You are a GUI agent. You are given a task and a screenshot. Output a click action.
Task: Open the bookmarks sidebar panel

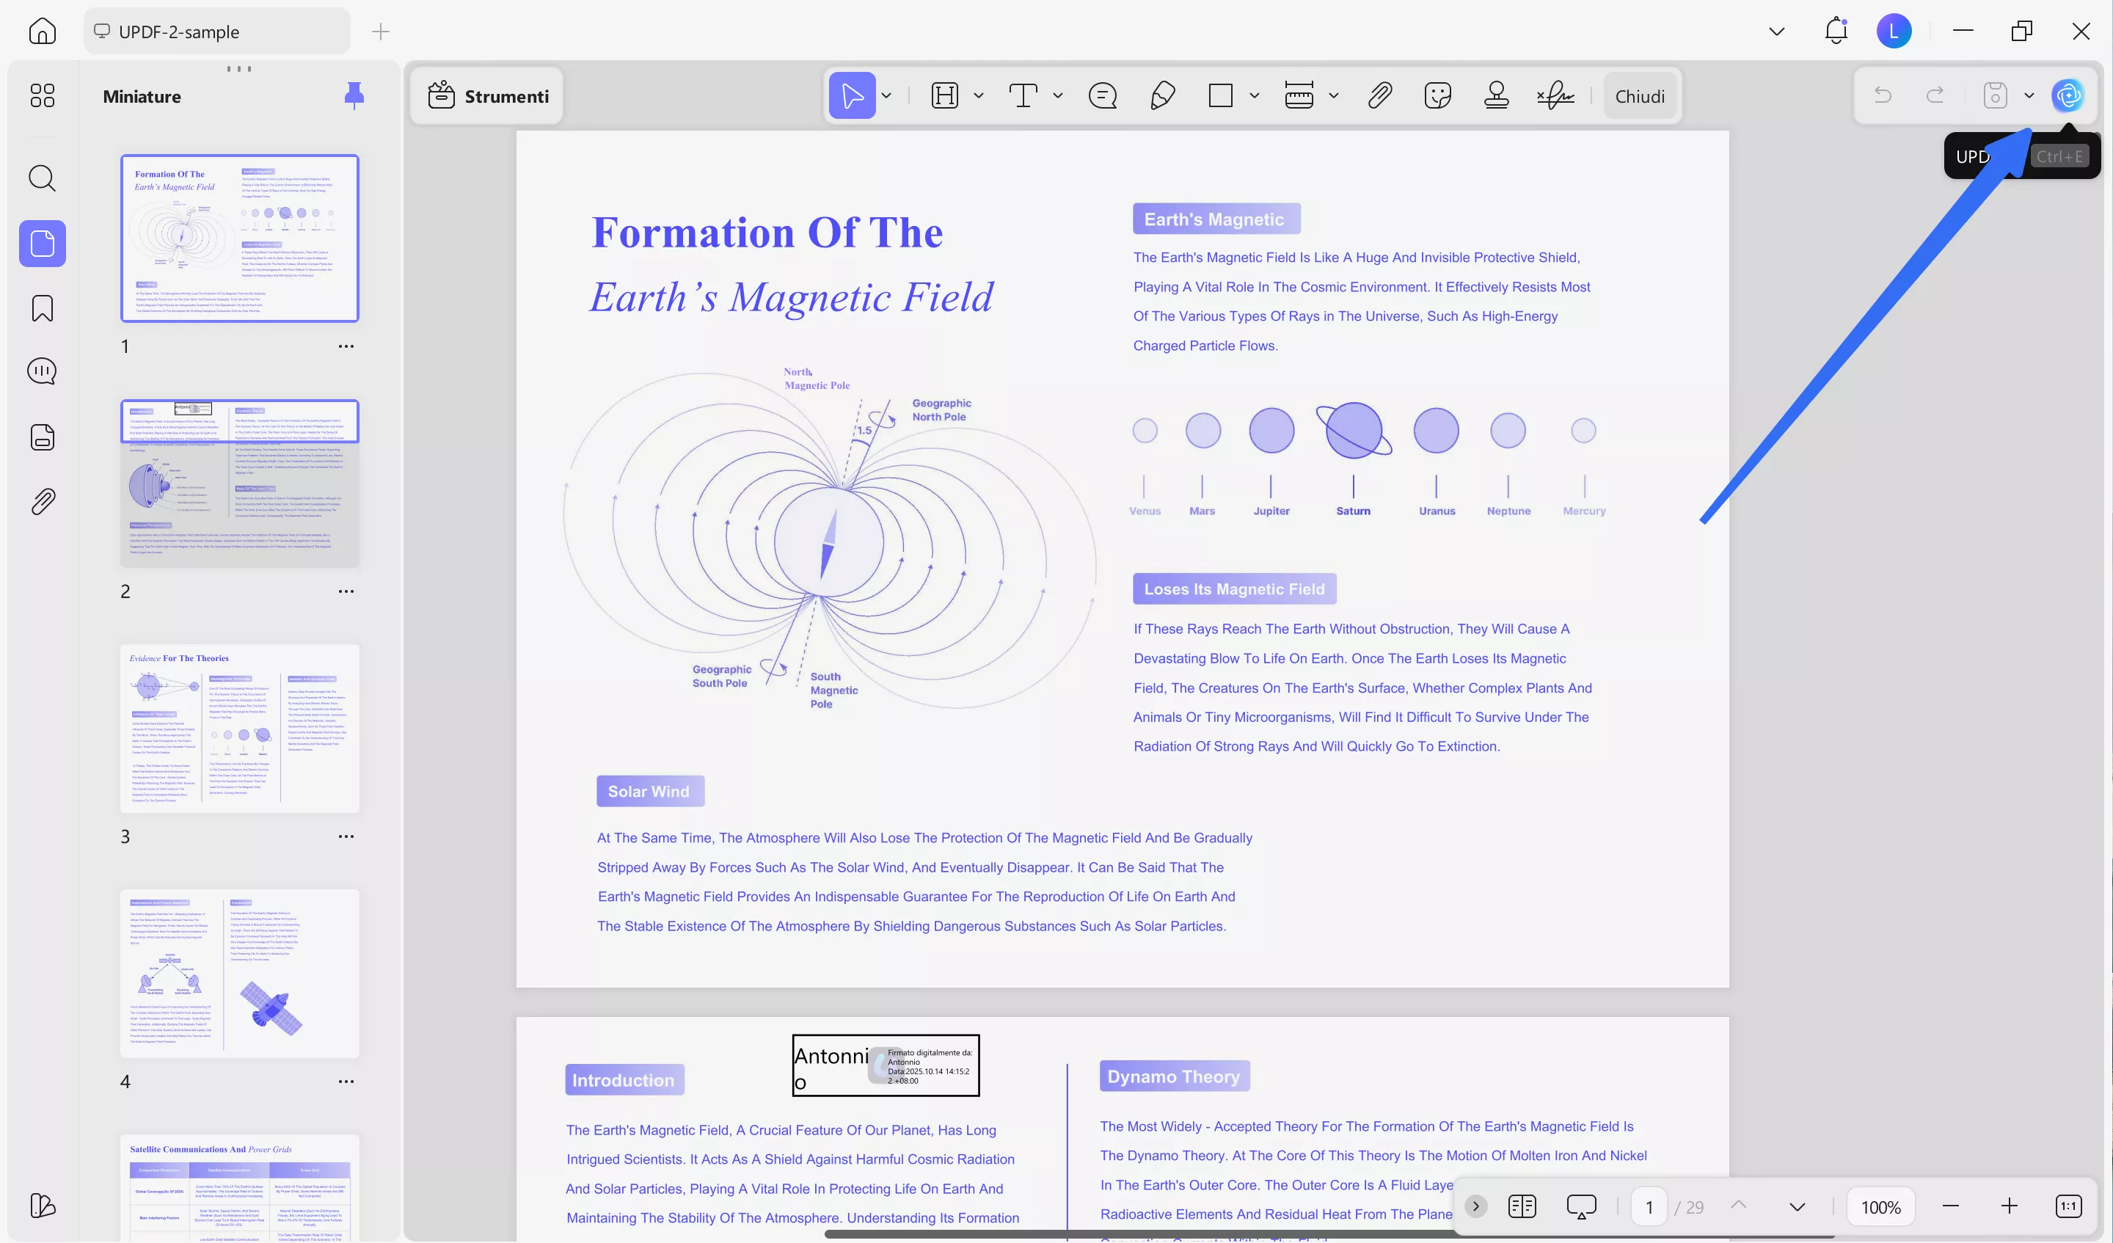pyautogui.click(x=42, y=307)
